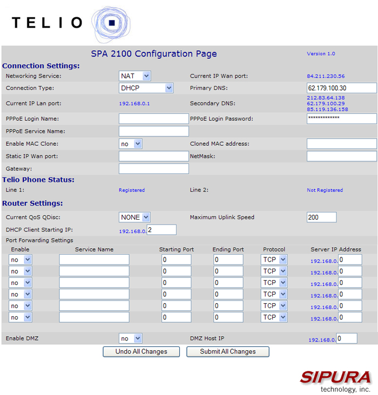
Task: Click sixth row Server IP Address field
Action: pos(350,317)
